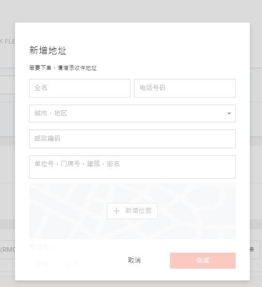Image resolution: width=262 pixels, height=287 pixels.
Task: Select the faded 工作 label option
Action: (72, 264)
